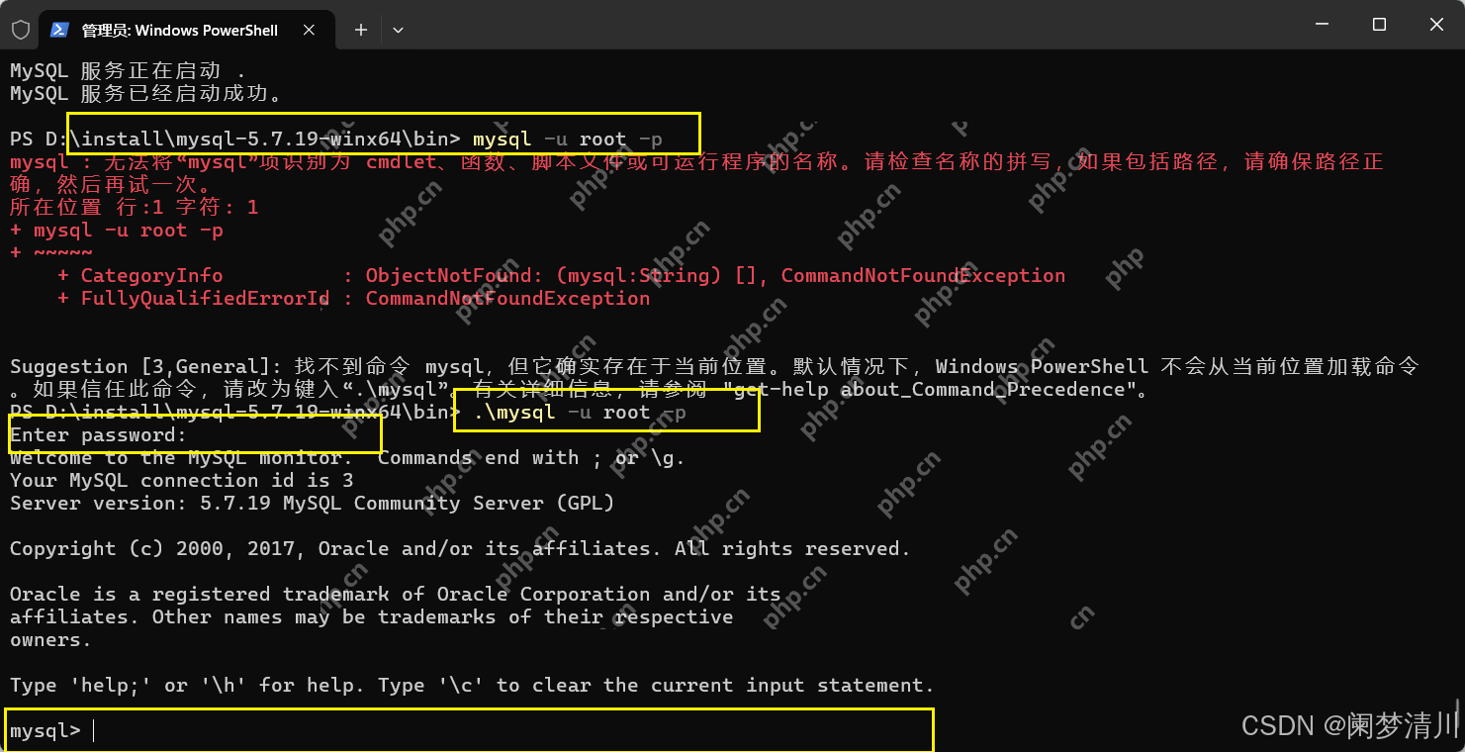1465x752 pixels.
Task: Click the MySQL 服务已经启动成功 line
Action: (146, 94)
